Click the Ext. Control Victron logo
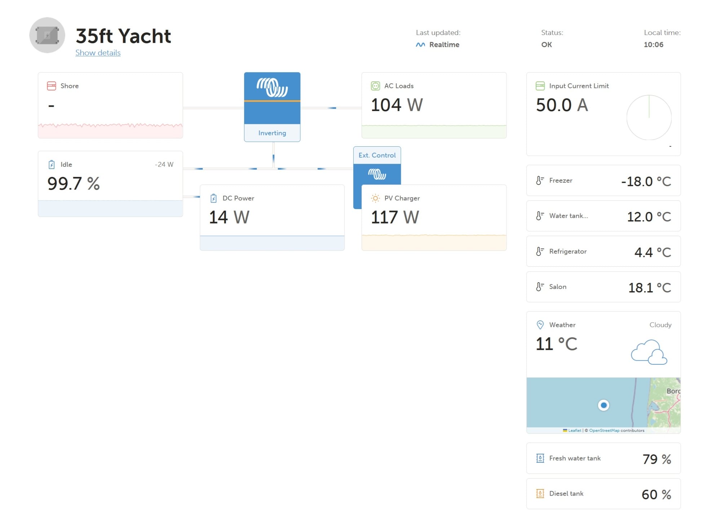The height and width of the screenshot is (519, 704). 377,174
